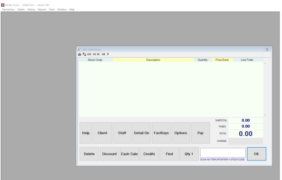Click the print receipt toolbar icon
The height and width of the screenshot is (180, 282).
pyautogui.click(x=80, y=54)
